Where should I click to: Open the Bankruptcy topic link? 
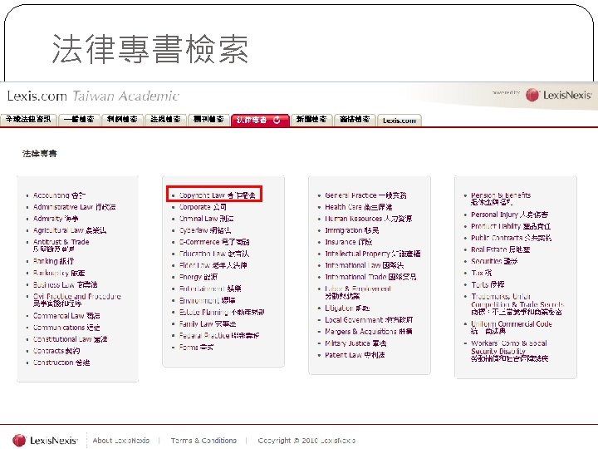click(x=59, y=273)
